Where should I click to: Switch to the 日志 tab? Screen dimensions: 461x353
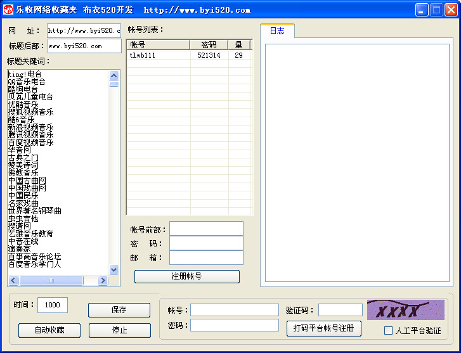tap(277, 31)
